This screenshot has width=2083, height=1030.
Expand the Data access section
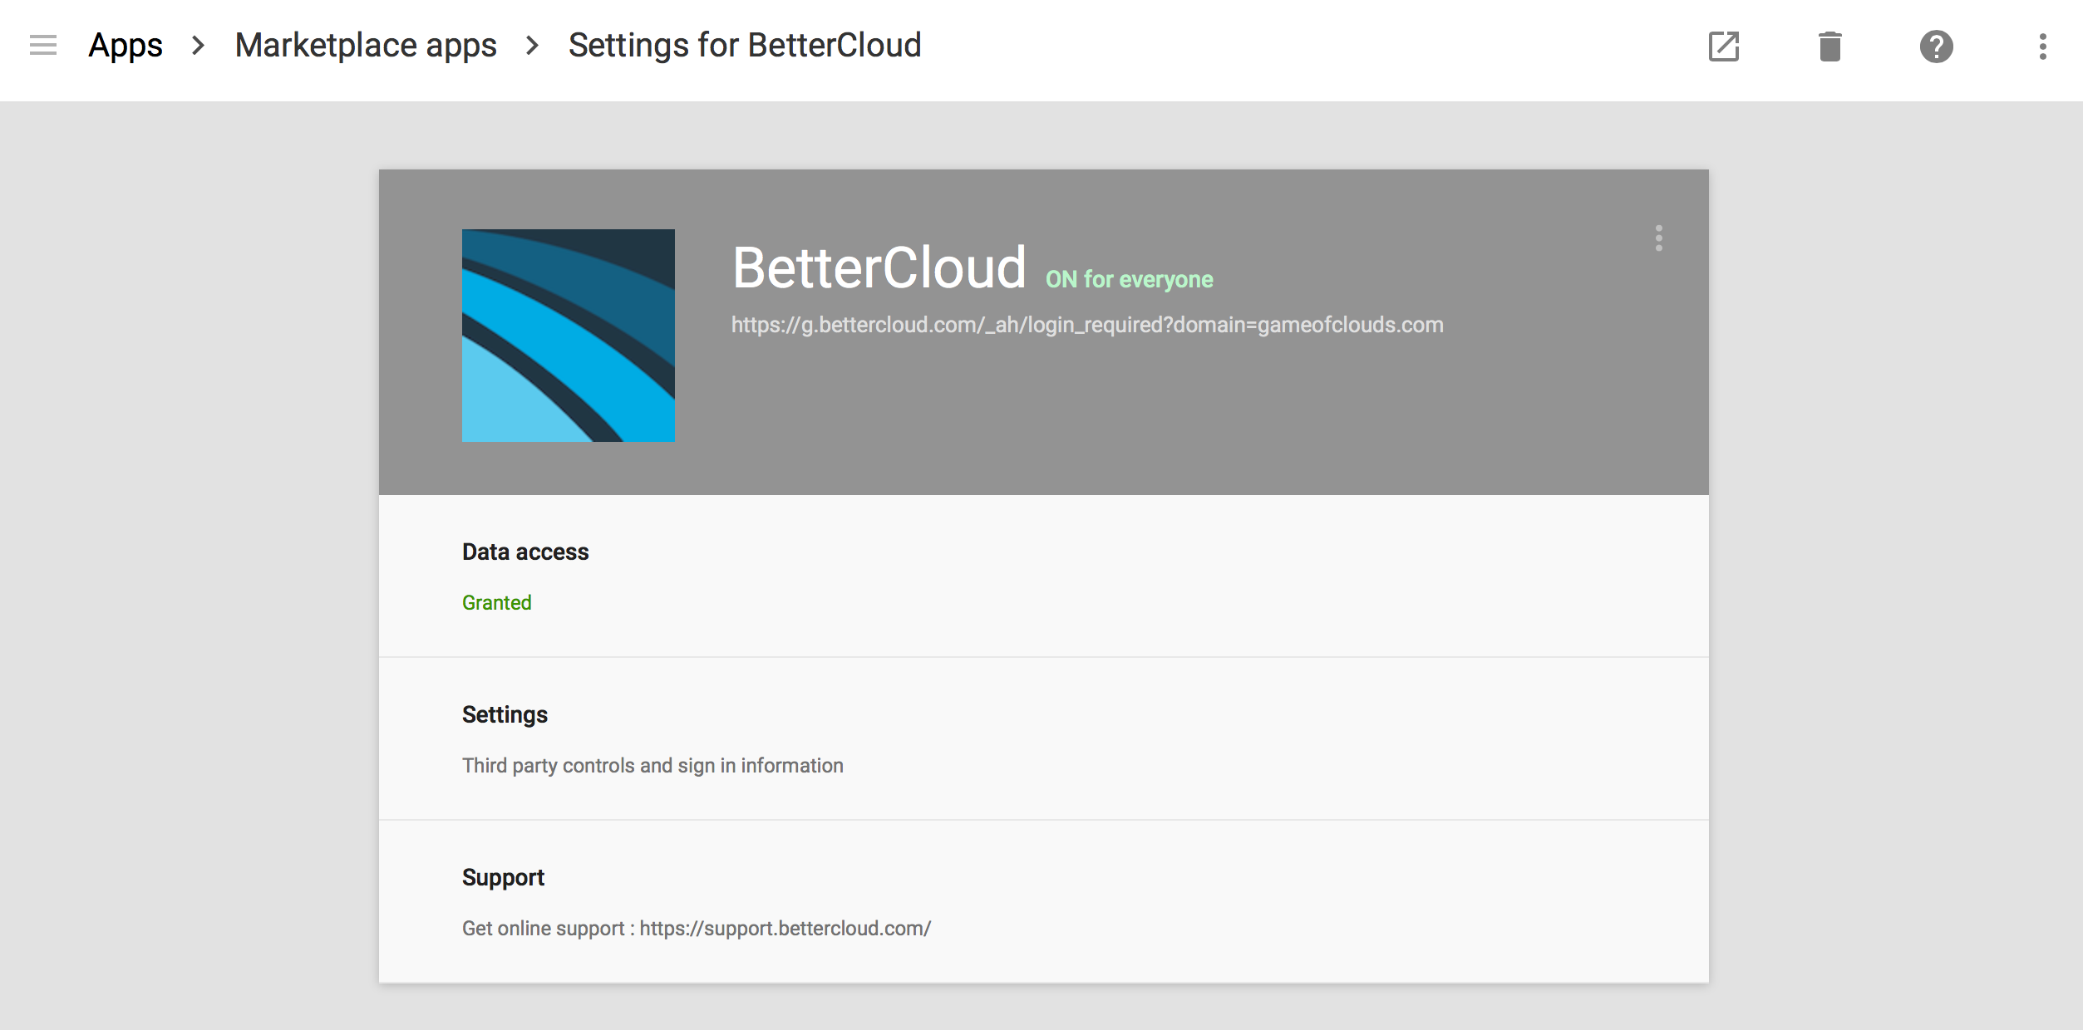[1044, 576]
